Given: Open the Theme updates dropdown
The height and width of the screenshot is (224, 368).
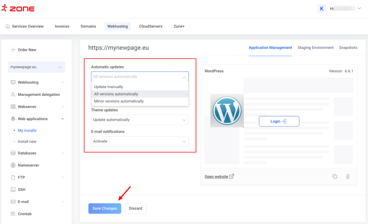Looking at the screenshot, I should click(140, 120).
